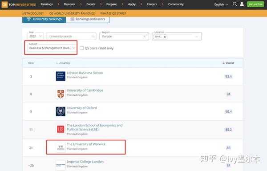Open London School of Economics page

click(94, 127)
